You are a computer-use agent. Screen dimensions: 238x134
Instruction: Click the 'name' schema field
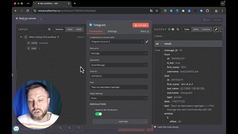32,43
